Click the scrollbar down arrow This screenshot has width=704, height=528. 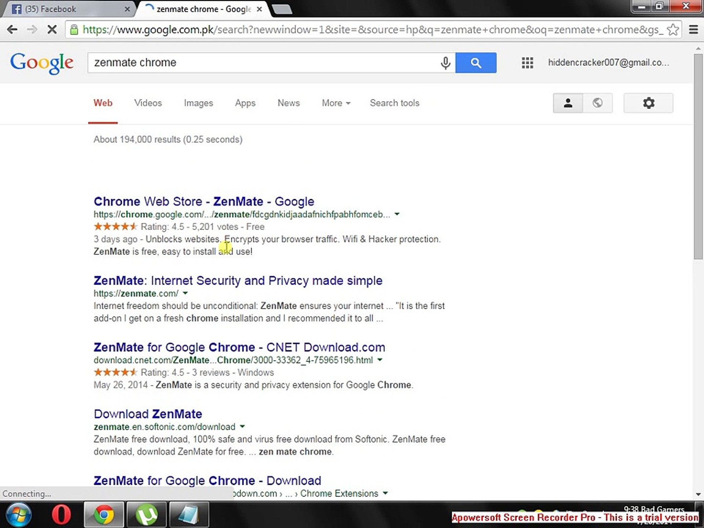click(698, 494)
